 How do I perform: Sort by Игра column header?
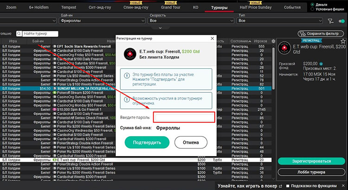[x=13, y=41]
